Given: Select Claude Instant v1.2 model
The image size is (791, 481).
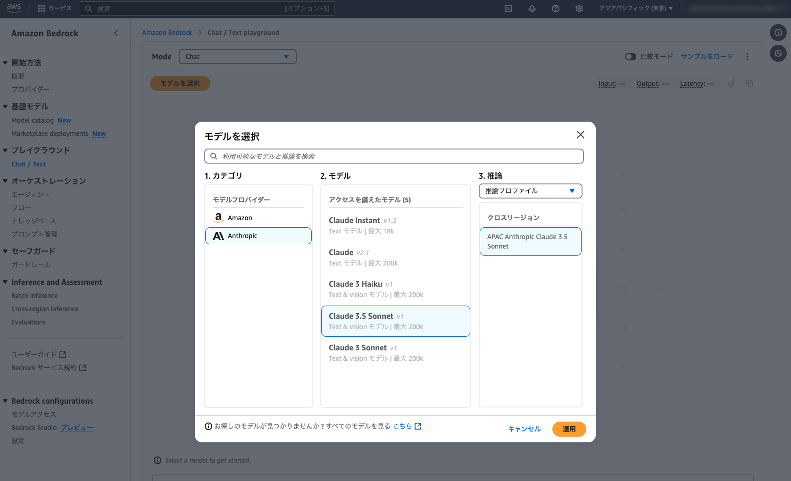Looking at the screenshot, I should click(396, 225).
